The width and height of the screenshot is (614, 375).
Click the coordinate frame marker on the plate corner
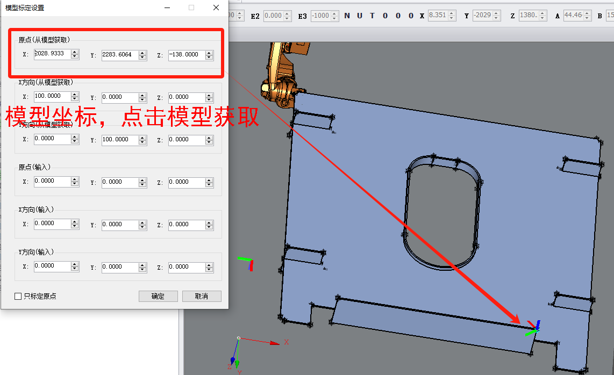pos(533,329)
